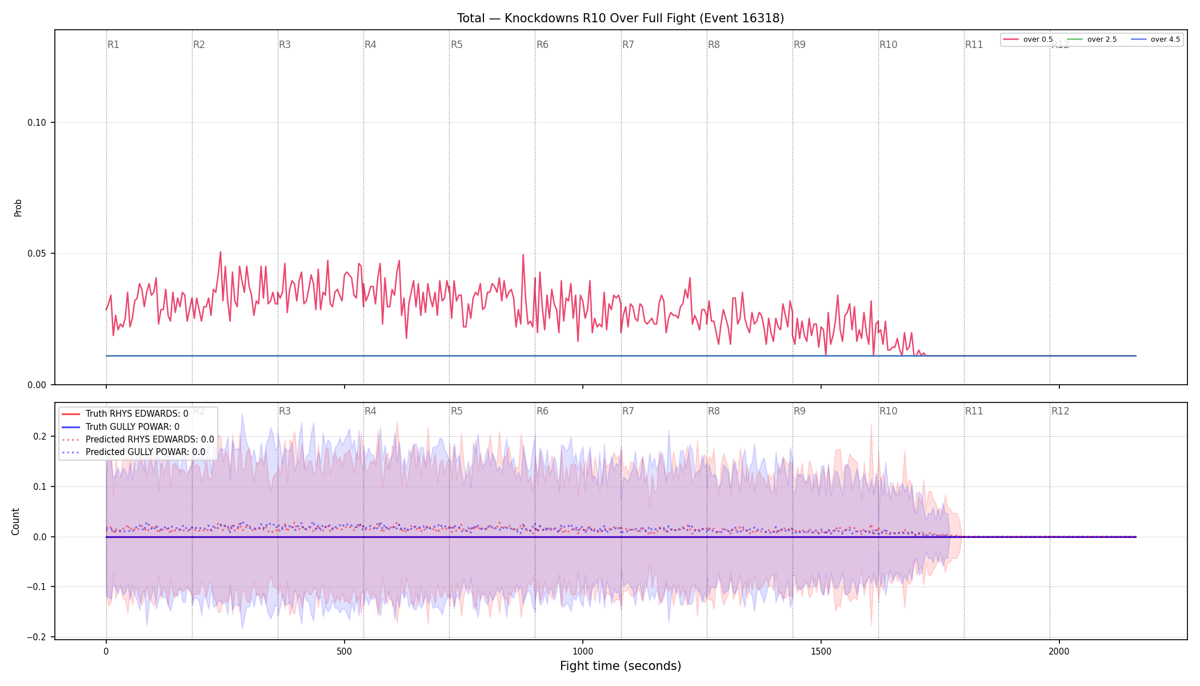This screenshot has width=1200, height=686.
Task: Click the 500 tick on the time axis
Action: click(344, 651)
